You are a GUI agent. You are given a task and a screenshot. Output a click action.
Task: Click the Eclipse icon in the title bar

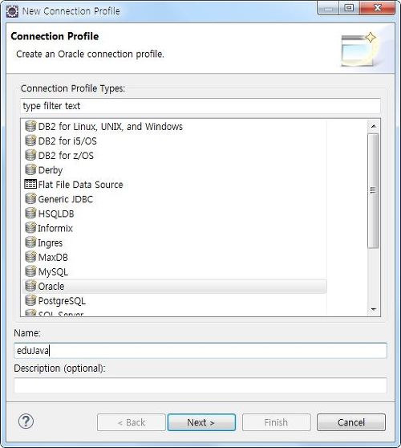[12, 11]
